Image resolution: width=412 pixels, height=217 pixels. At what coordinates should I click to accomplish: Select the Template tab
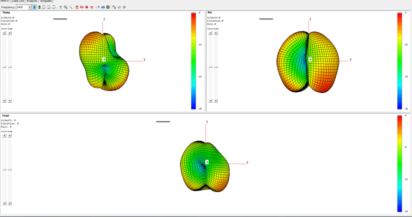pos(45,1)
